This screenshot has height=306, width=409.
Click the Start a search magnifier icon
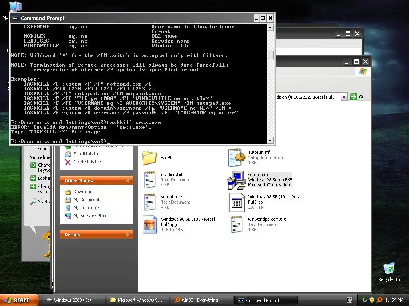[33, 202]
